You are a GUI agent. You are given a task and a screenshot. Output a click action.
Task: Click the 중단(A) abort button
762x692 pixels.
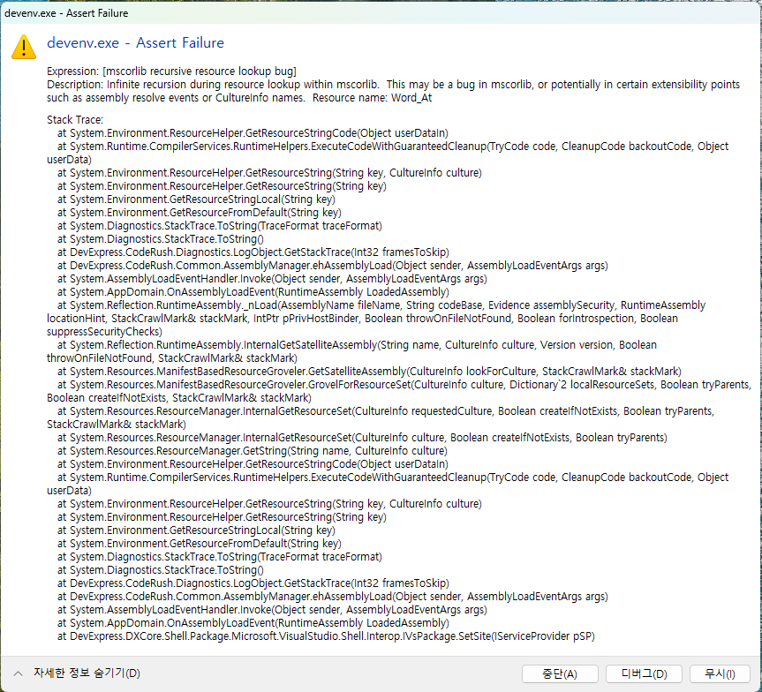point(559,673)
